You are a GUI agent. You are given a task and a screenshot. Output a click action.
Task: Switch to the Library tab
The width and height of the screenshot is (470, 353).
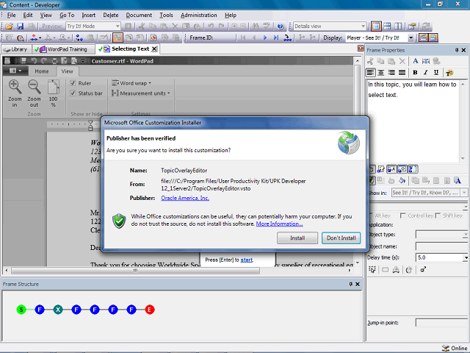[15, 49]
